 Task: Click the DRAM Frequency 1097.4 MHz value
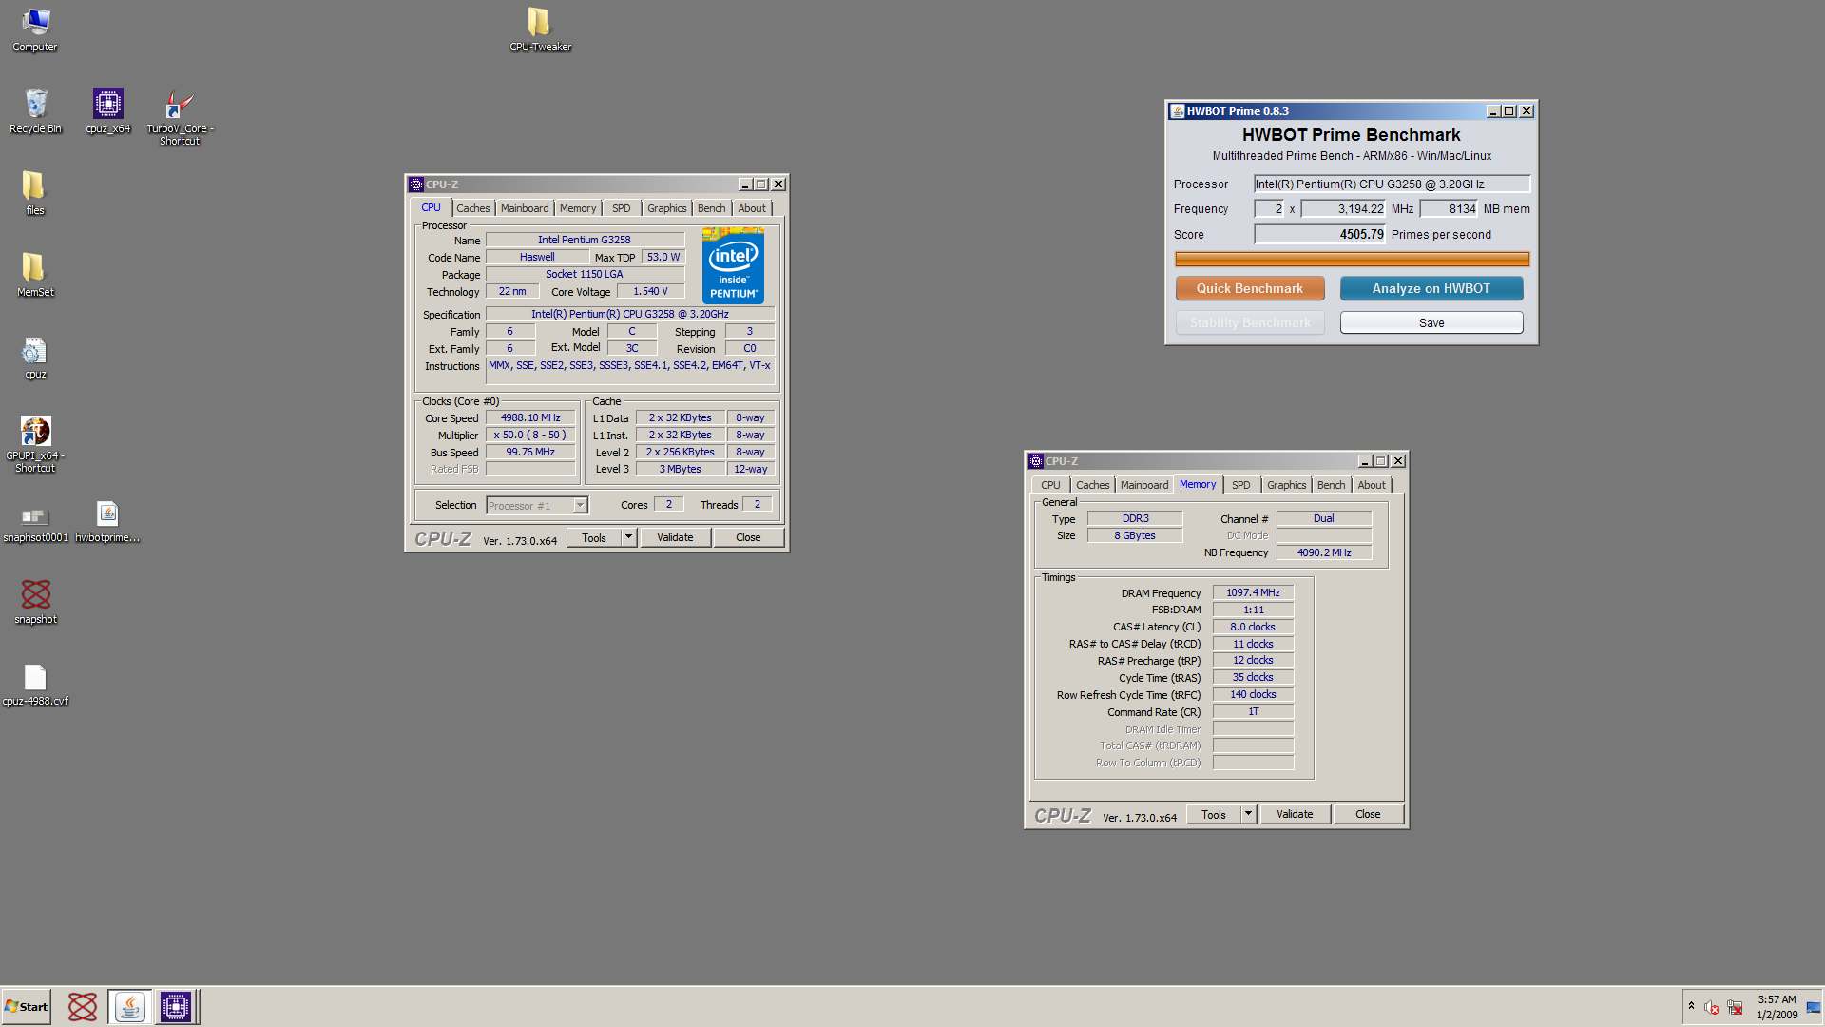coord(1253,592)
